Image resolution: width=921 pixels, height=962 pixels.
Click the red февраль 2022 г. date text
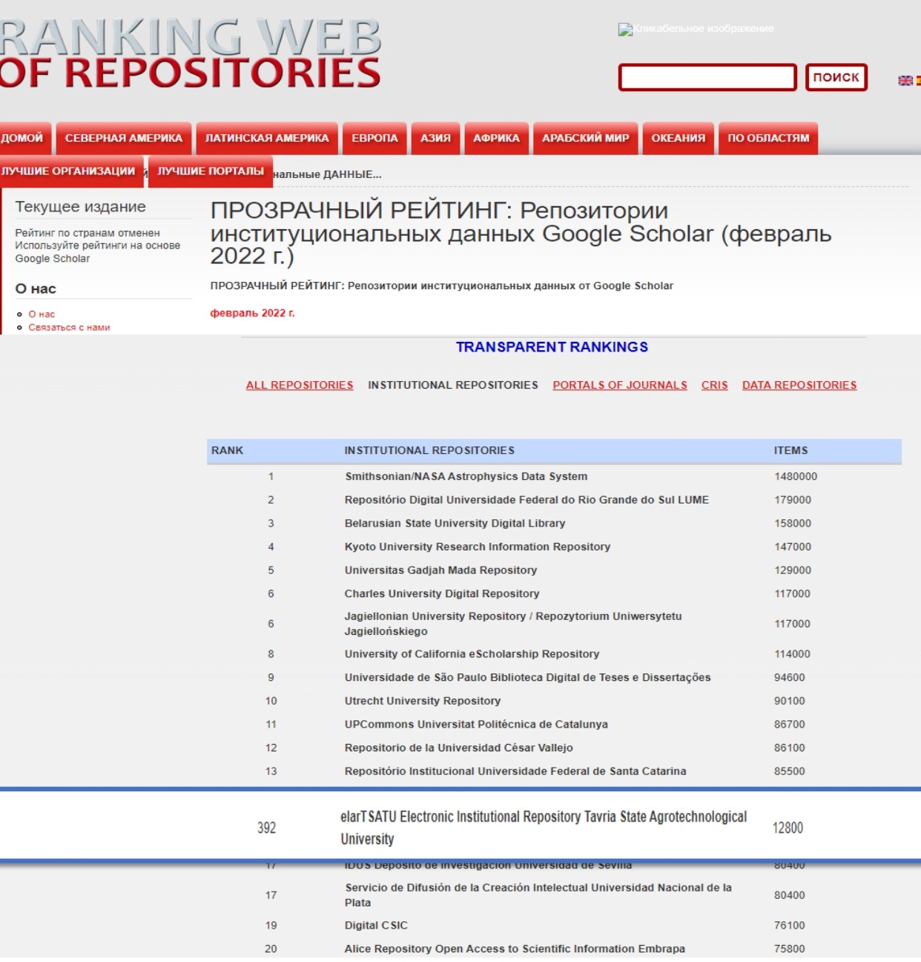pyautogui.click(x=252, y=313)
